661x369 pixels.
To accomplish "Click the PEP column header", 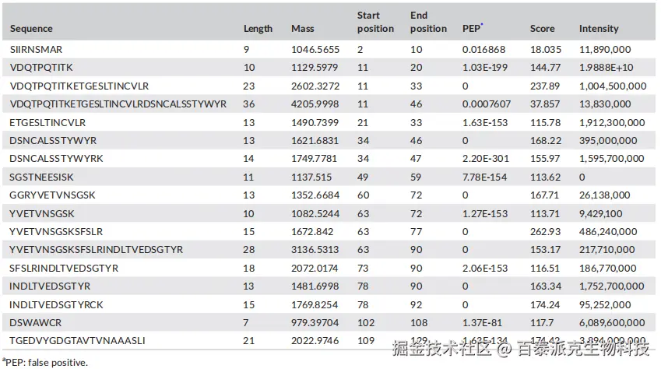I will [x=472, y=29].
